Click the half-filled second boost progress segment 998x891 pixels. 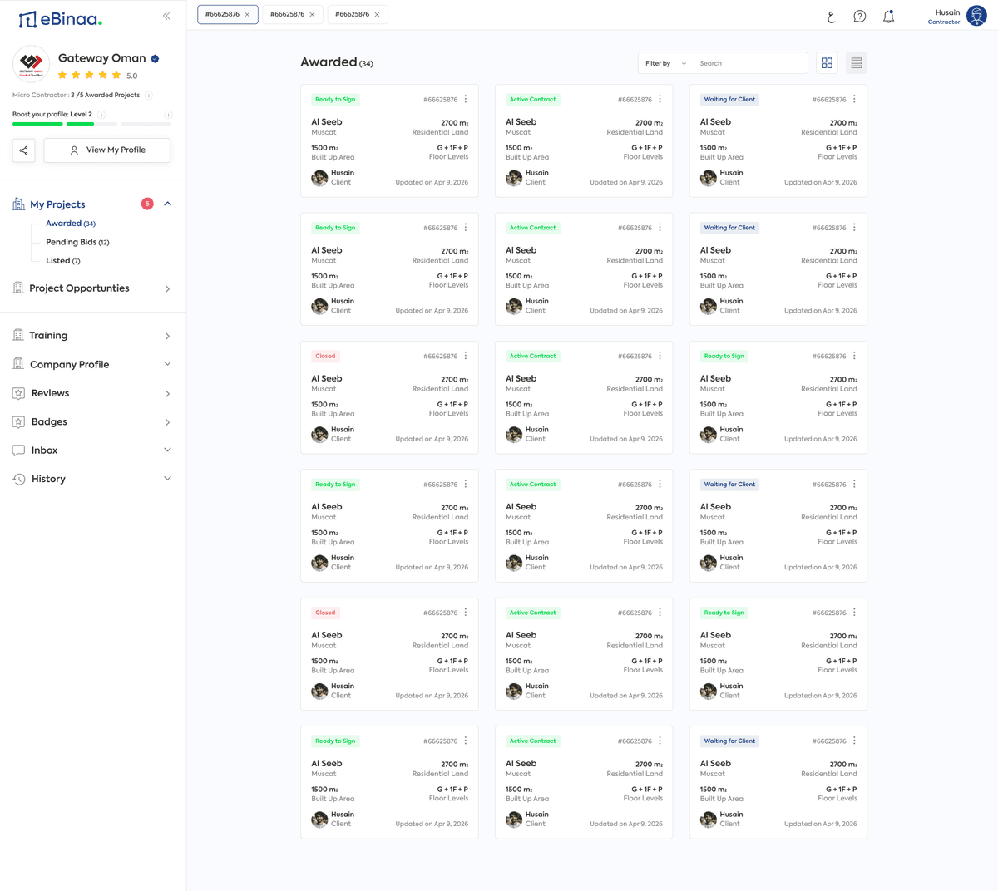[91, 124]
